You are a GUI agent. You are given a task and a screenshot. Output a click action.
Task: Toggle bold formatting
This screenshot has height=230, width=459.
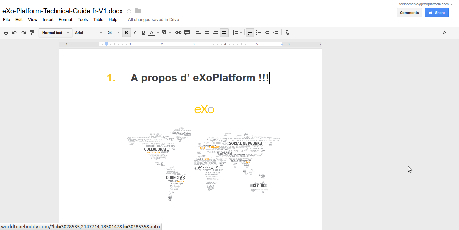click(126, 33)
